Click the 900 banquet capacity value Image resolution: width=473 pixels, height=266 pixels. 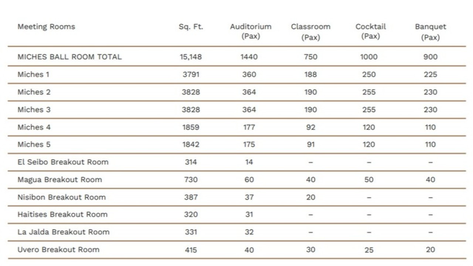tap(431, 57)
